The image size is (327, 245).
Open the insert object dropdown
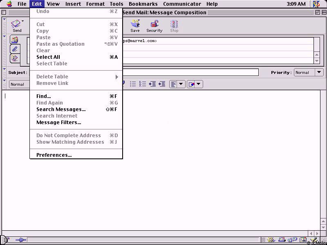coord(195,84)
